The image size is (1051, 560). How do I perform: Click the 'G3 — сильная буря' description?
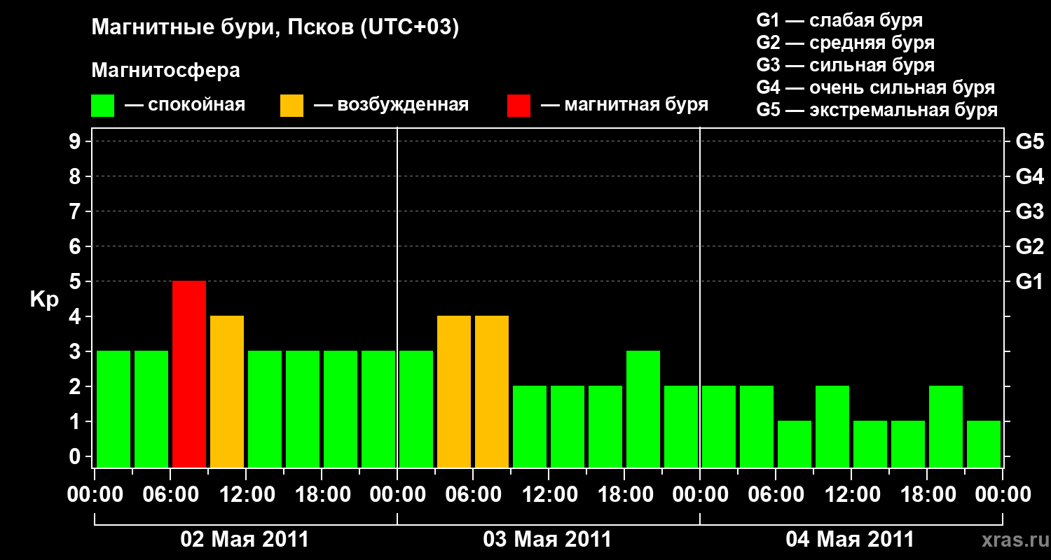pos(846,65)
